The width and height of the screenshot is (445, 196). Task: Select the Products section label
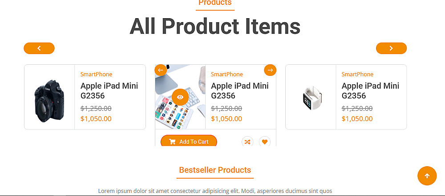pyautogui.click(x=215, y=3)
